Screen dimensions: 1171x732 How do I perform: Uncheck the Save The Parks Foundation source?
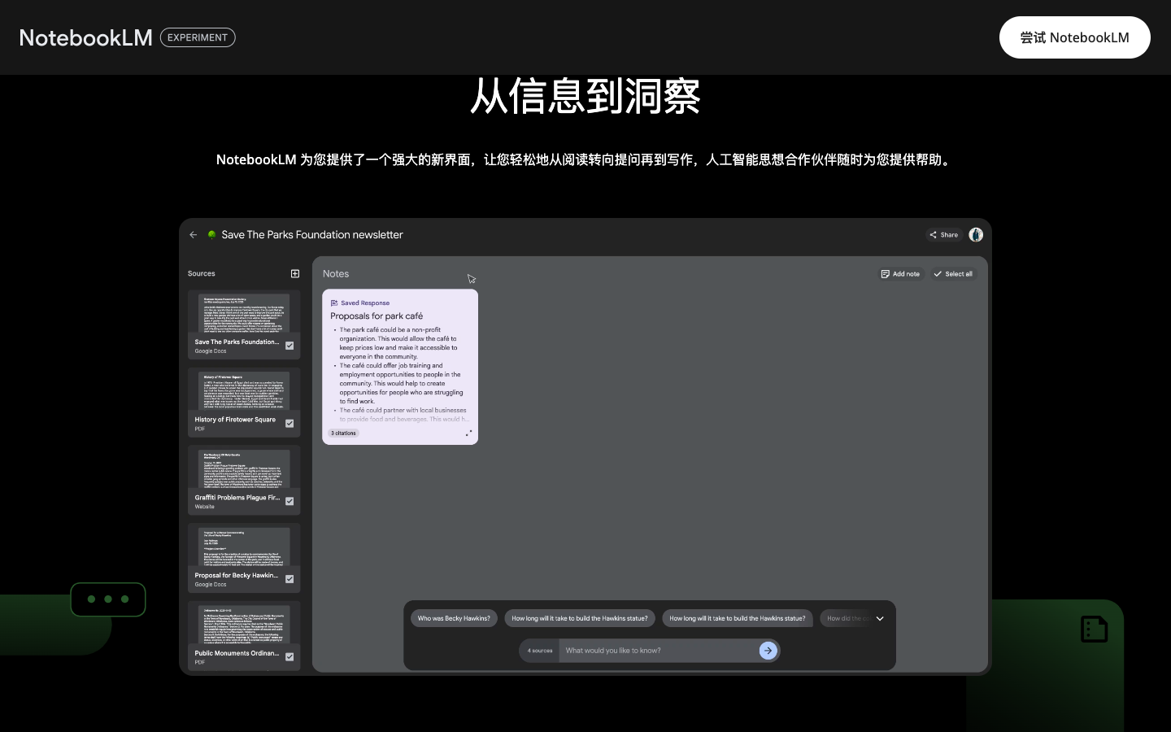click(x=289, y=346)
